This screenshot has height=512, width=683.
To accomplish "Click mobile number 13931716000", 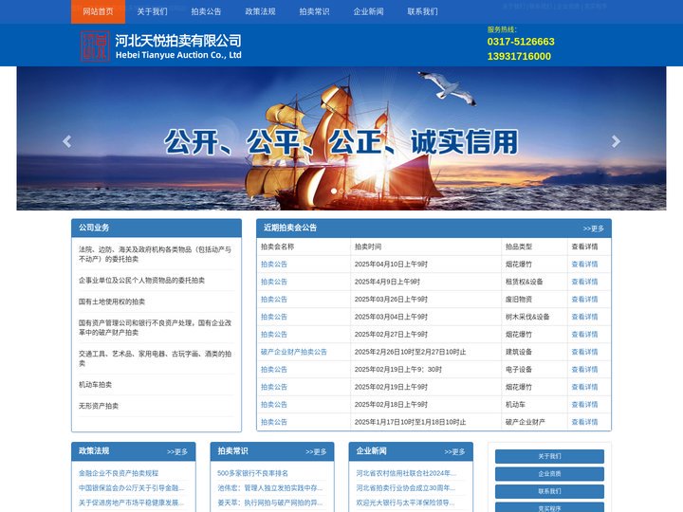I will click(x=519, y=57).
